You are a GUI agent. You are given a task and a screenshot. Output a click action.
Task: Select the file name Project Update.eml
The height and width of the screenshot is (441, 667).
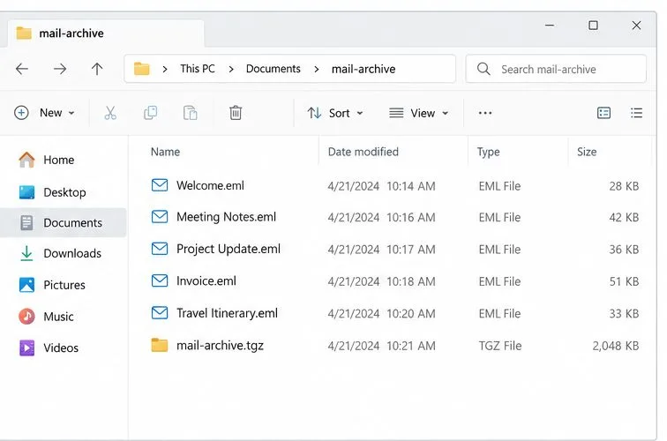click(229, 249)
